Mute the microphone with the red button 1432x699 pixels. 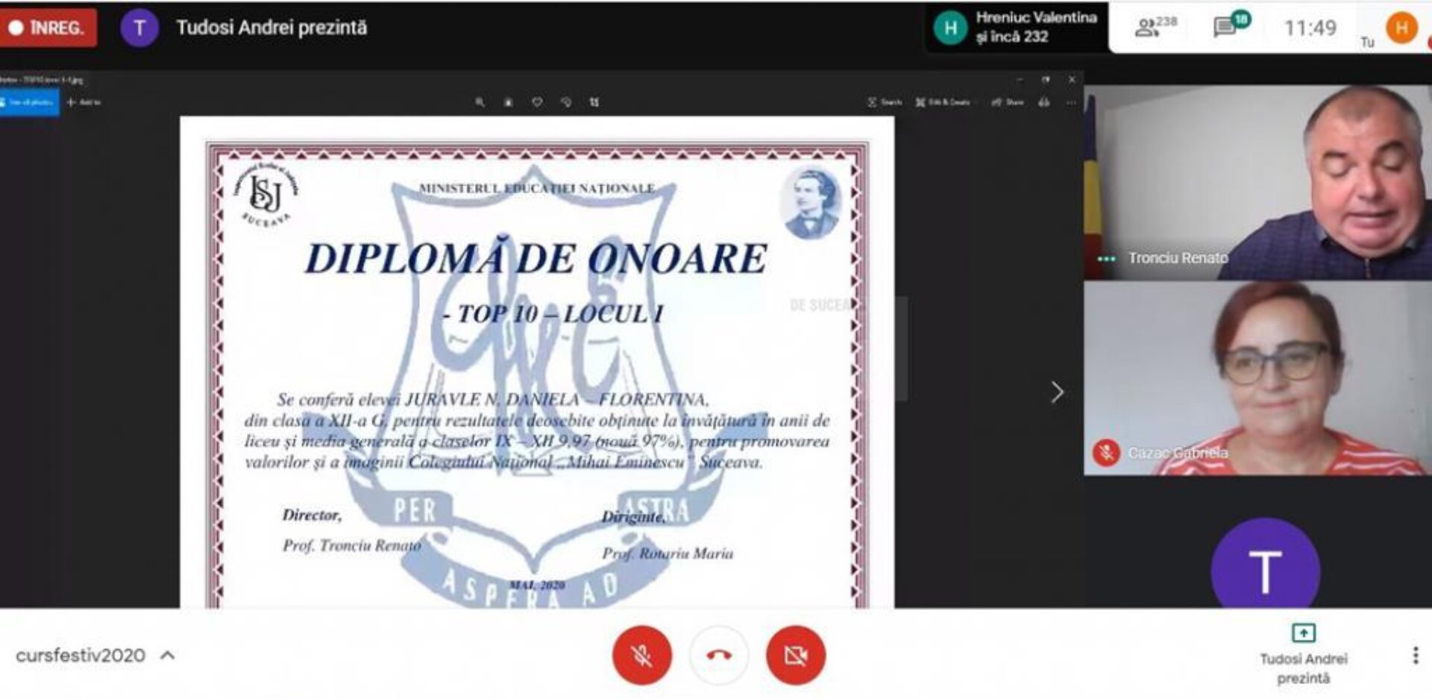(x=641, y=655)
